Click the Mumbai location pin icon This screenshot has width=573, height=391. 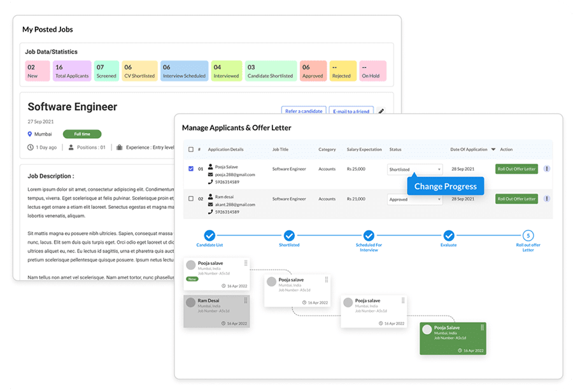point(30,134)
